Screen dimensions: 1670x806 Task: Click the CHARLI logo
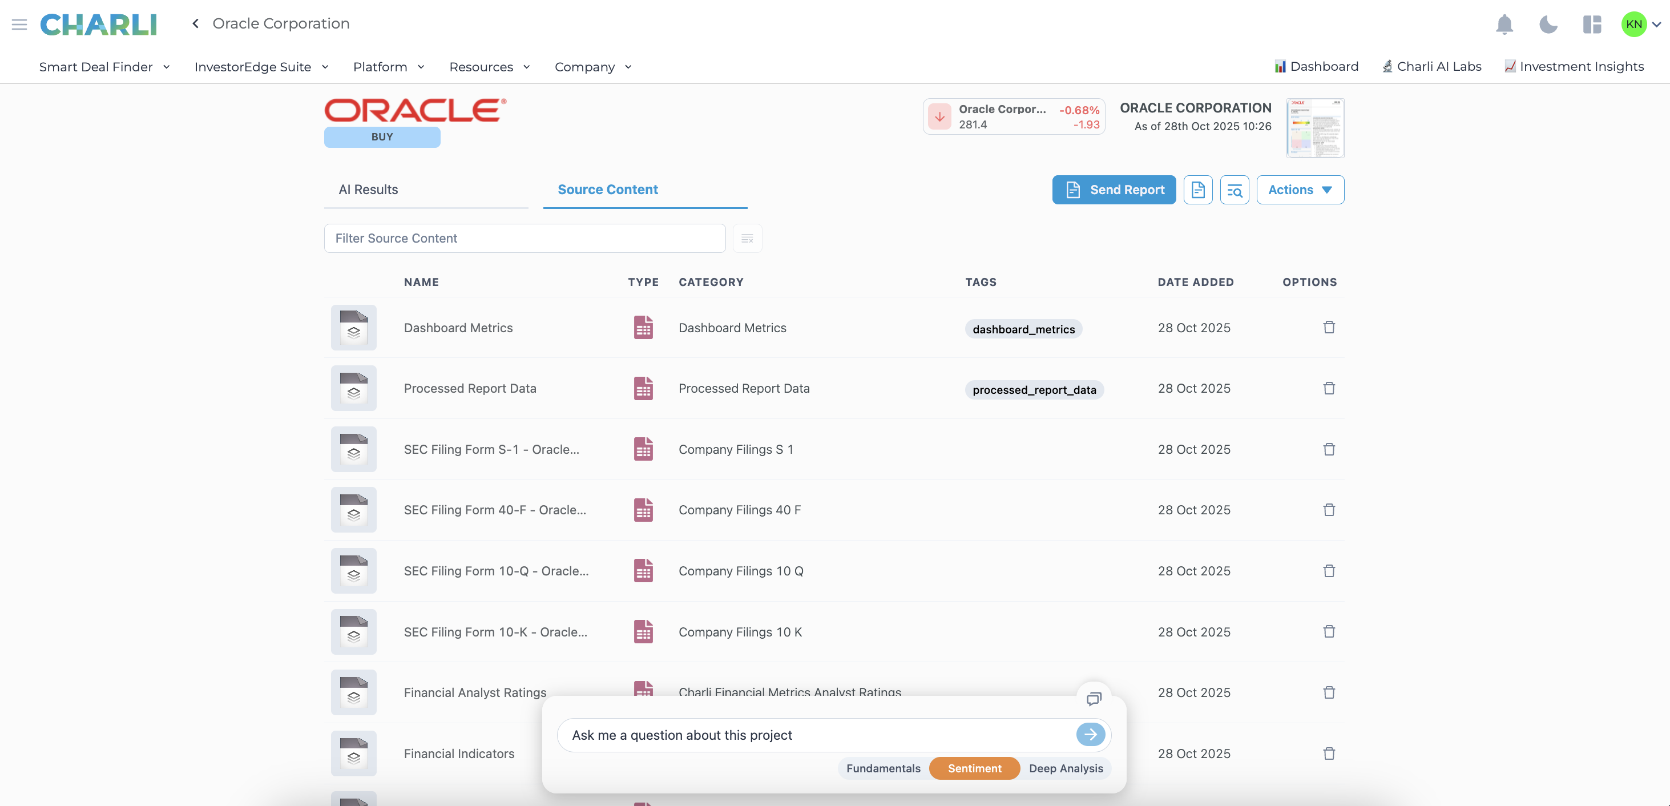99,24
